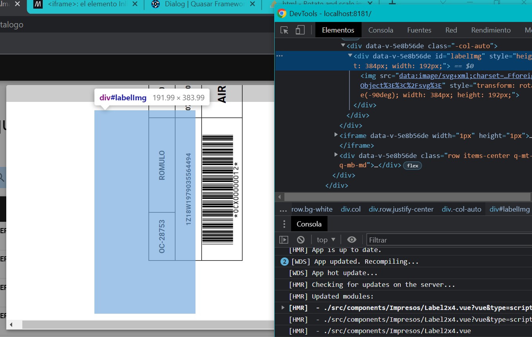Click the Chrome logo in DevTools title bar
This screenshot has height=337, width=532.
282,14
